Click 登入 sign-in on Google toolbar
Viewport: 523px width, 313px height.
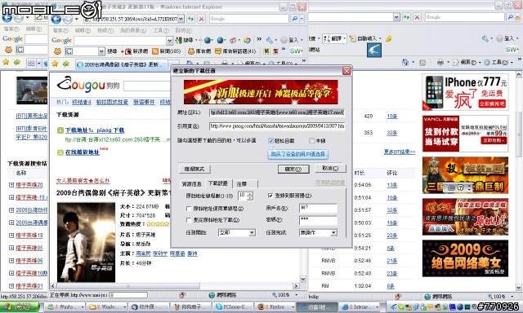(x=289, y=40)
